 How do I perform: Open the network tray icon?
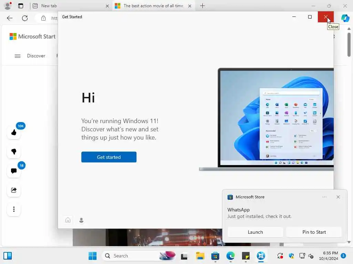302,256
